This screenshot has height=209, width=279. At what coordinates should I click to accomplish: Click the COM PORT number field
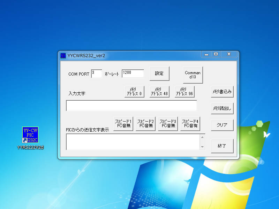pos(97,73)
